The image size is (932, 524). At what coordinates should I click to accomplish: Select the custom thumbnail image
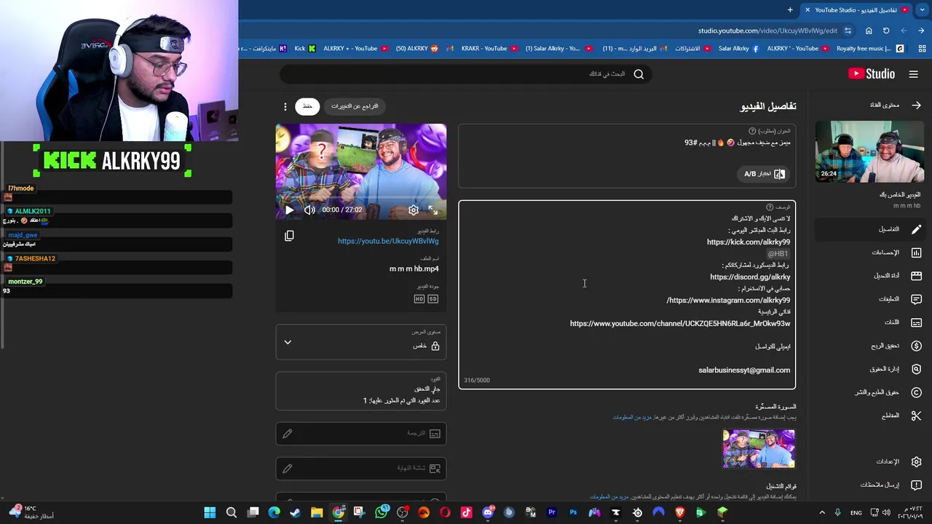click(x=759, y=448)
